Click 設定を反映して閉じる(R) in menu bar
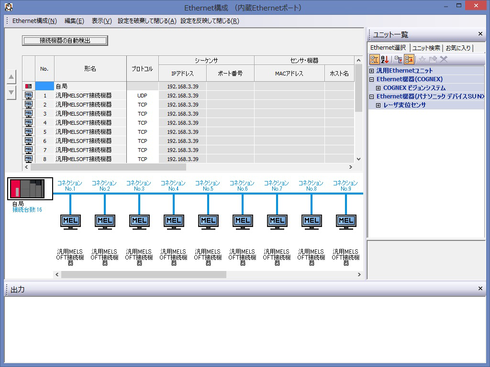 pyautogui.click(x=210, y=21)
